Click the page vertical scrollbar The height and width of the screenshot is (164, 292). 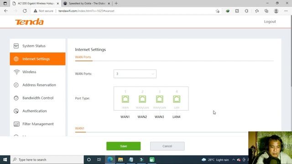[x=291, y=51]
